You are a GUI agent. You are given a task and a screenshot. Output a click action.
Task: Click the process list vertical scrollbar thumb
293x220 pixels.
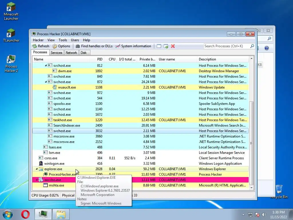252,143
